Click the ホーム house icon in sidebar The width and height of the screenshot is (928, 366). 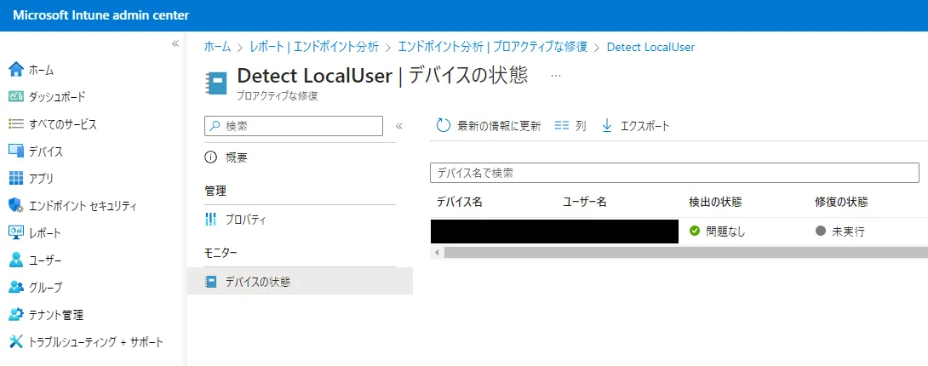(16, 70)
